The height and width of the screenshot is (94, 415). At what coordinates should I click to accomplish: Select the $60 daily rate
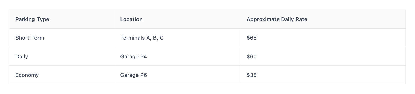click(251, 57)
